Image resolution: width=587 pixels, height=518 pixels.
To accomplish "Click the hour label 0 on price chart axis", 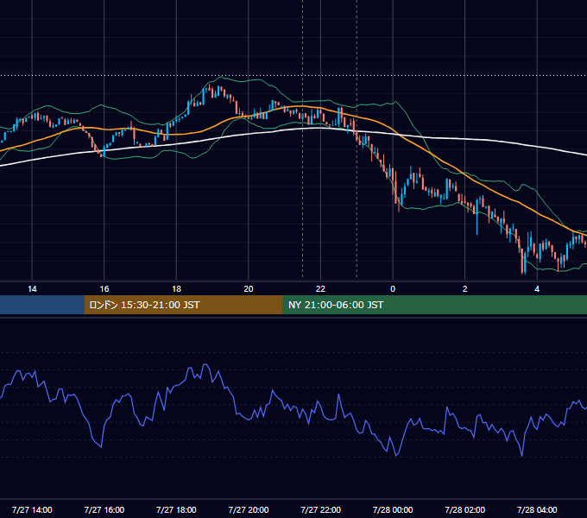I will [x=393, y=289].
